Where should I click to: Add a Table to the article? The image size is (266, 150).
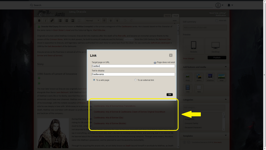coord(199,88)
